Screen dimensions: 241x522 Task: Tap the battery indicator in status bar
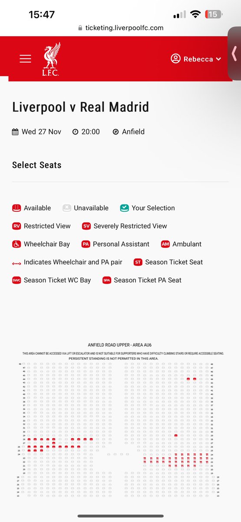pos(213,14)
